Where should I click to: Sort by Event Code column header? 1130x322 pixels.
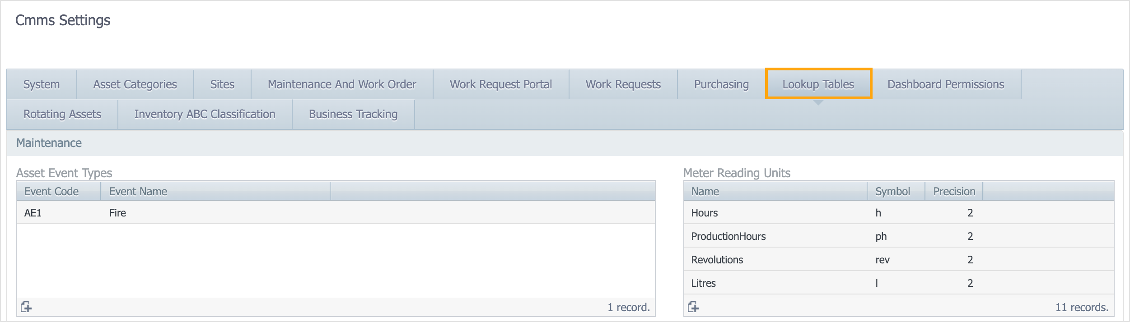pos(51,192)
